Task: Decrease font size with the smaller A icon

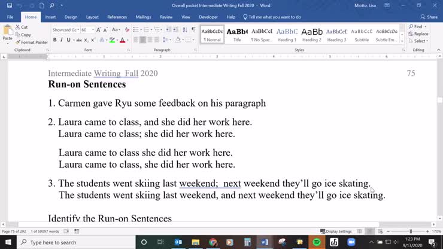Action: click(x=105, y=30)
